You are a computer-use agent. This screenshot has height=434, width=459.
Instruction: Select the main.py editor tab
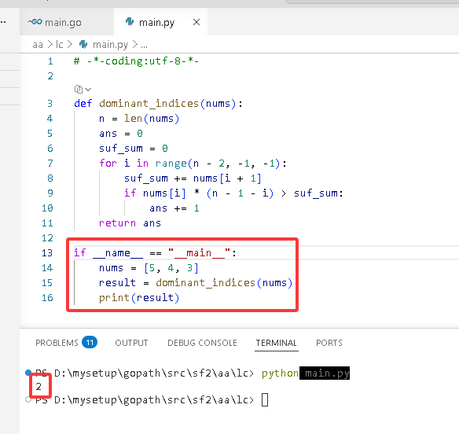[160, 22]
